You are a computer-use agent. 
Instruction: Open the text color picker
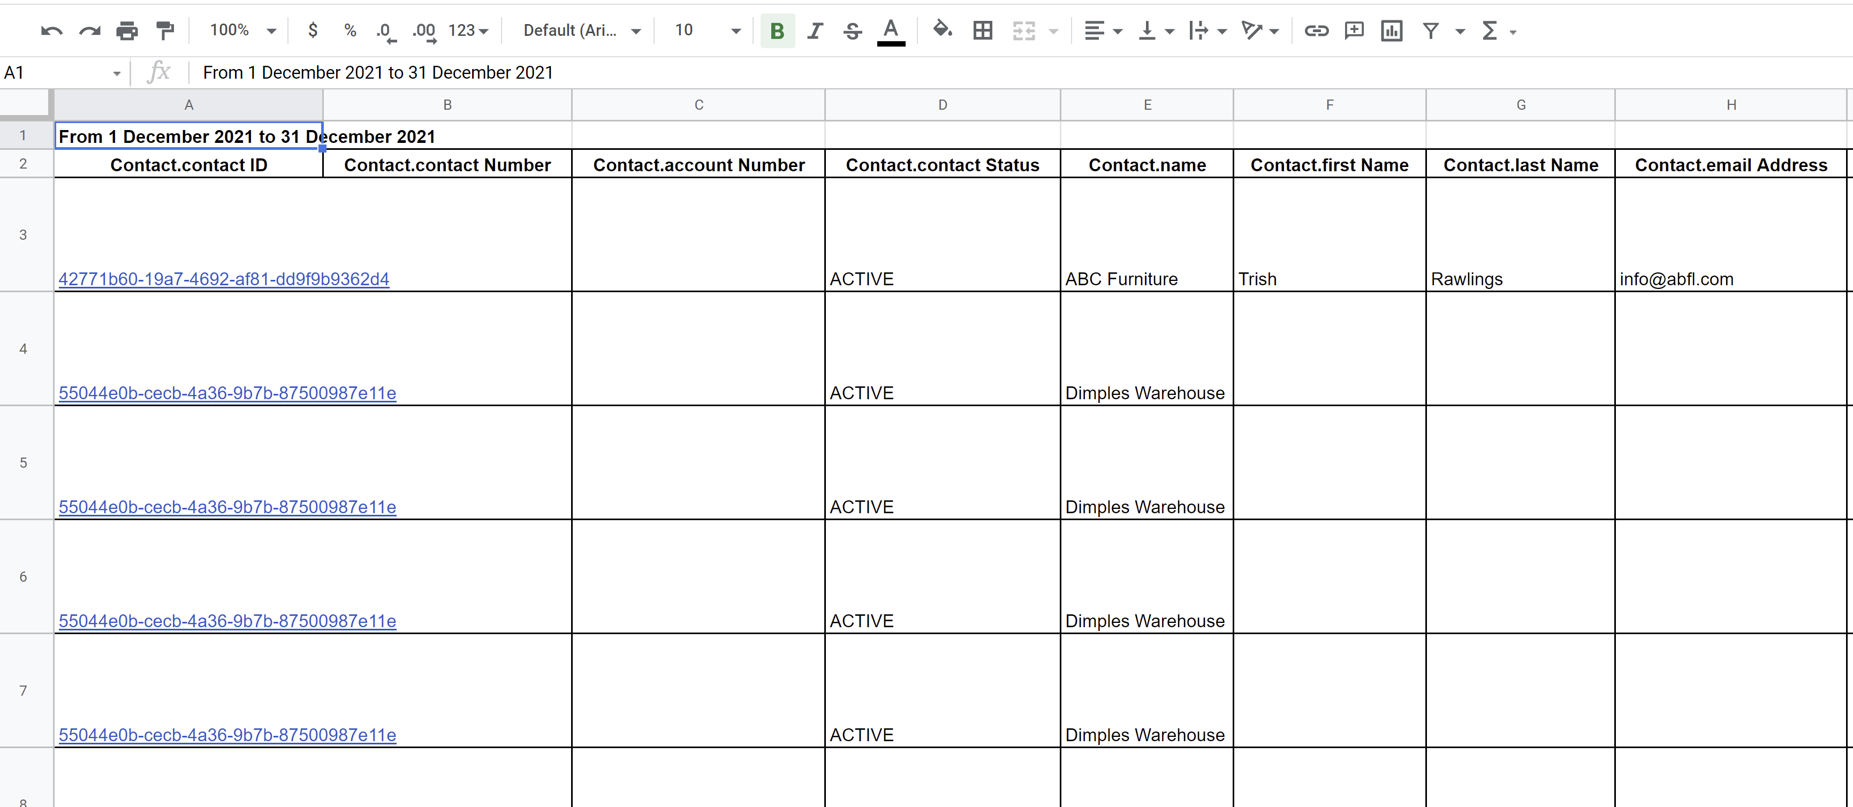[891, 32]
